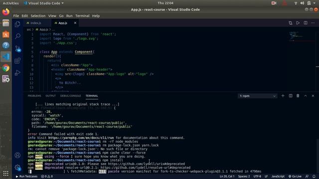Open notifications bell in status bar

pos(314,177)
